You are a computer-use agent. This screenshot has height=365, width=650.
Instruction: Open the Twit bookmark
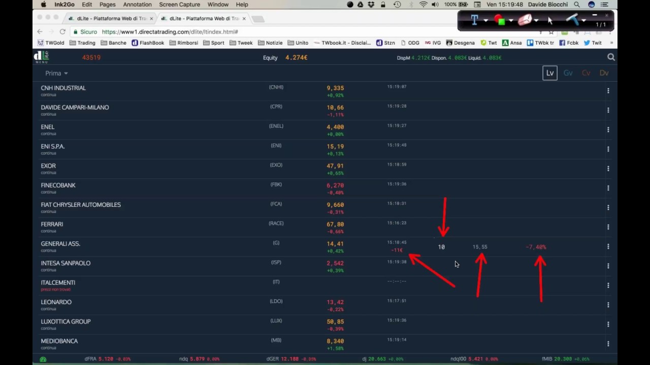[593, 43]
